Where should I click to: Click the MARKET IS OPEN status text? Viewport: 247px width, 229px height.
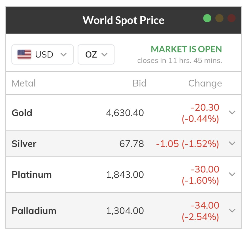186,49
